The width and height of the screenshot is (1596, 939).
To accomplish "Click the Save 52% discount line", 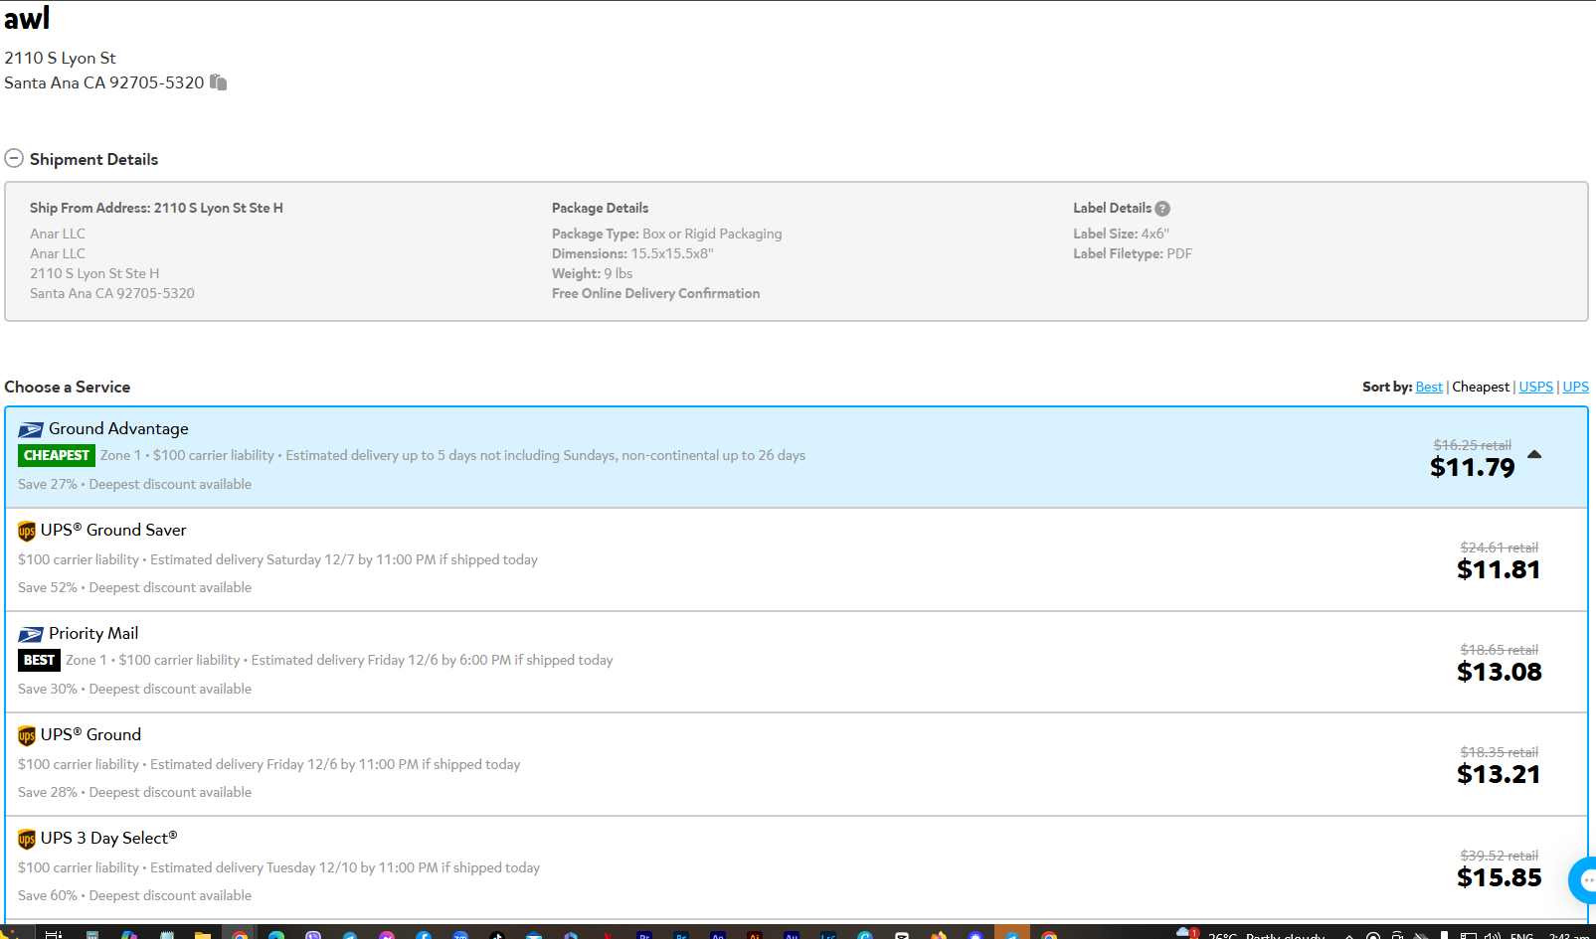I will pyautogui.click(x=134, y=587).
